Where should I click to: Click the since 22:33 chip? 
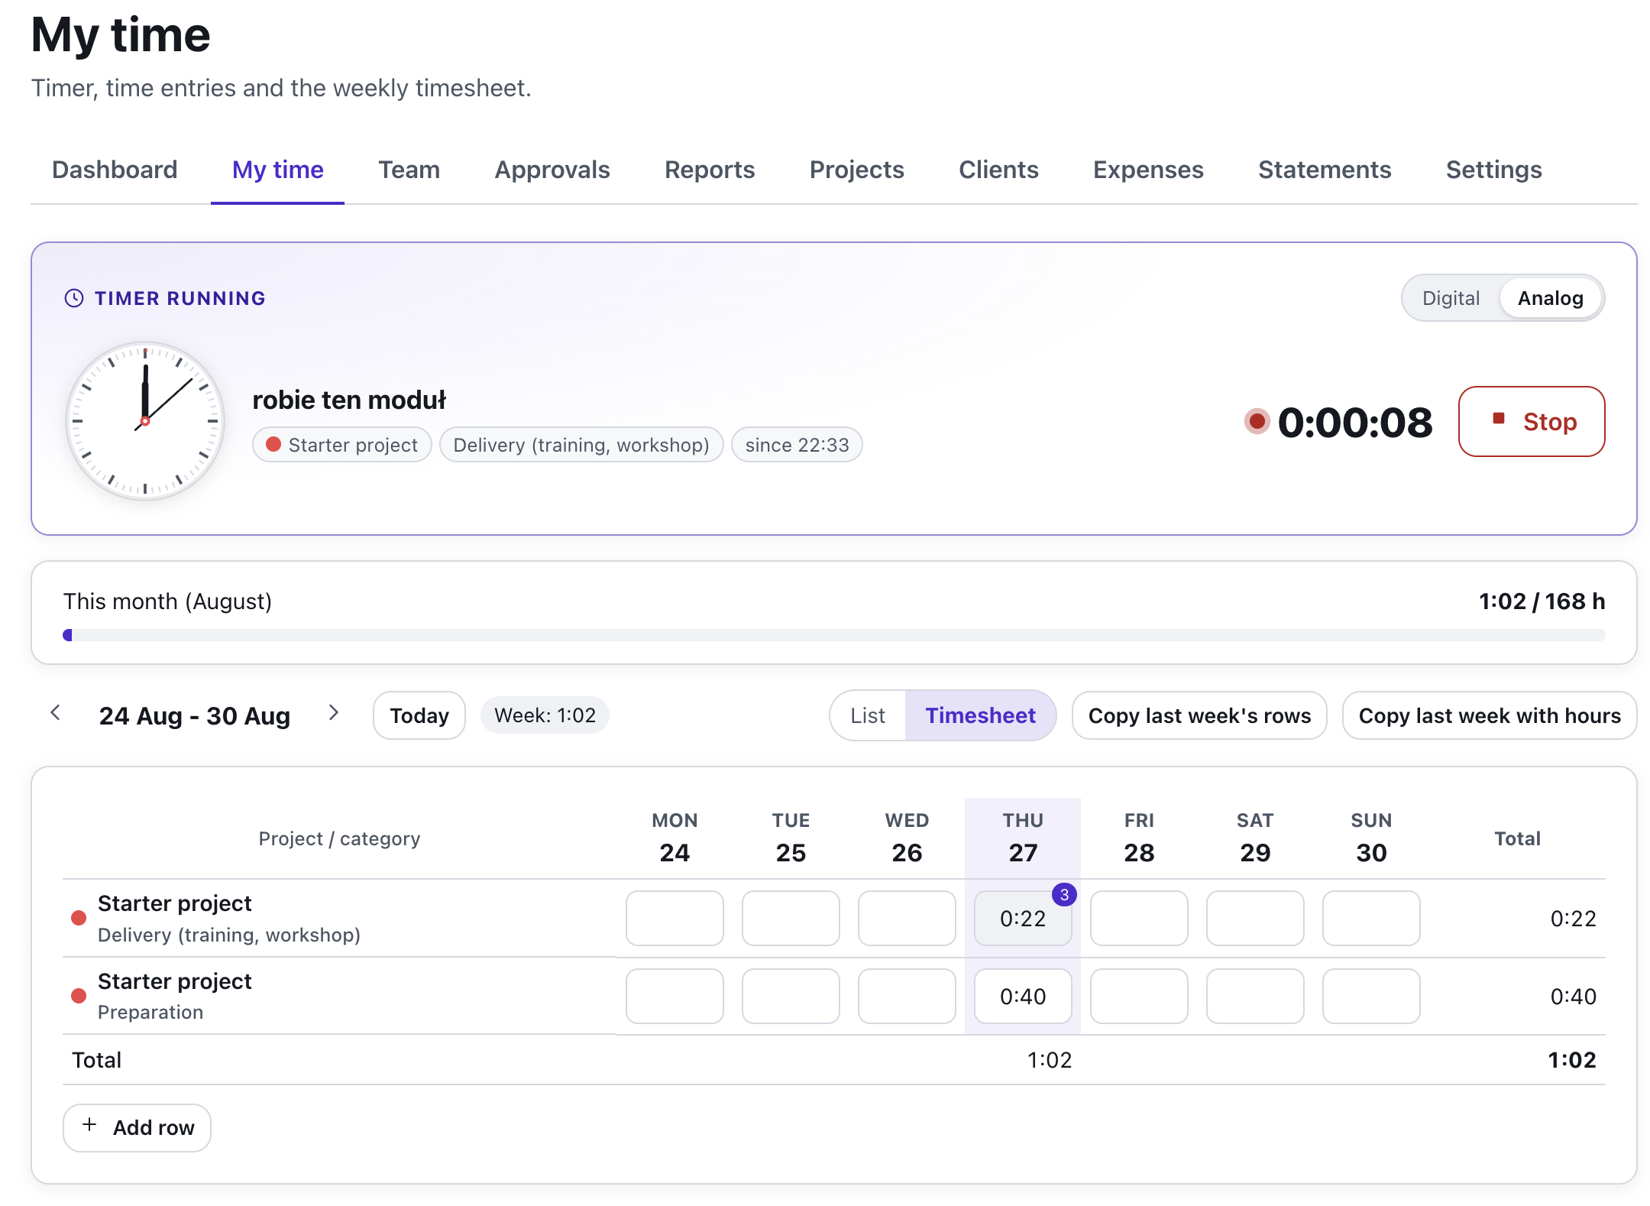click(x=797, y=445)
